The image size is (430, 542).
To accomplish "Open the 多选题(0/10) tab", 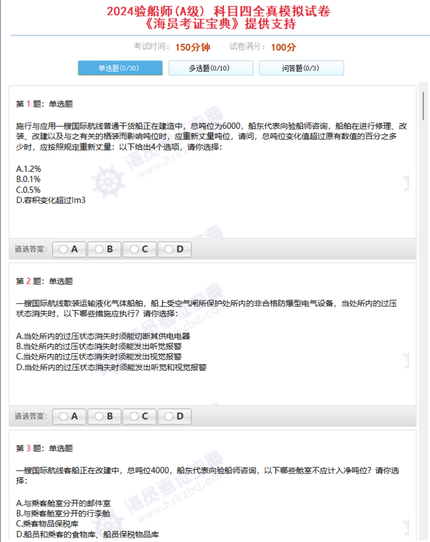I will pyautogui.click(x=210, y=68).
